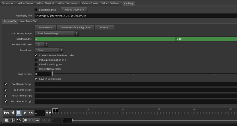Switch to the Simulation tab

click(x=8, y=3)
